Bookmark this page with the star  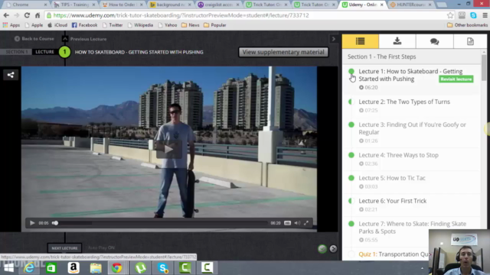(x=450, y=15)
